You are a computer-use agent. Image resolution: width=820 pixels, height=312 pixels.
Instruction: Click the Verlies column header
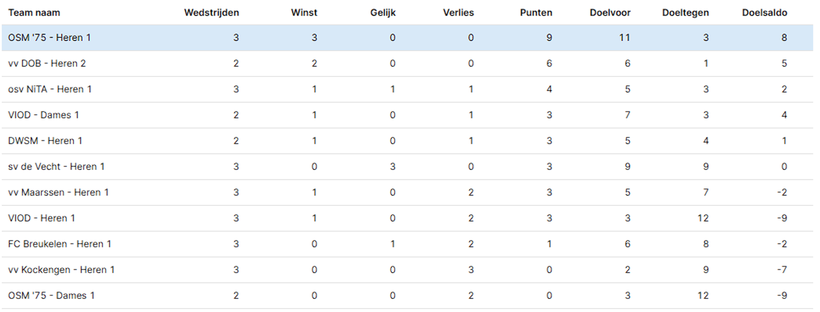click(458, 13)
